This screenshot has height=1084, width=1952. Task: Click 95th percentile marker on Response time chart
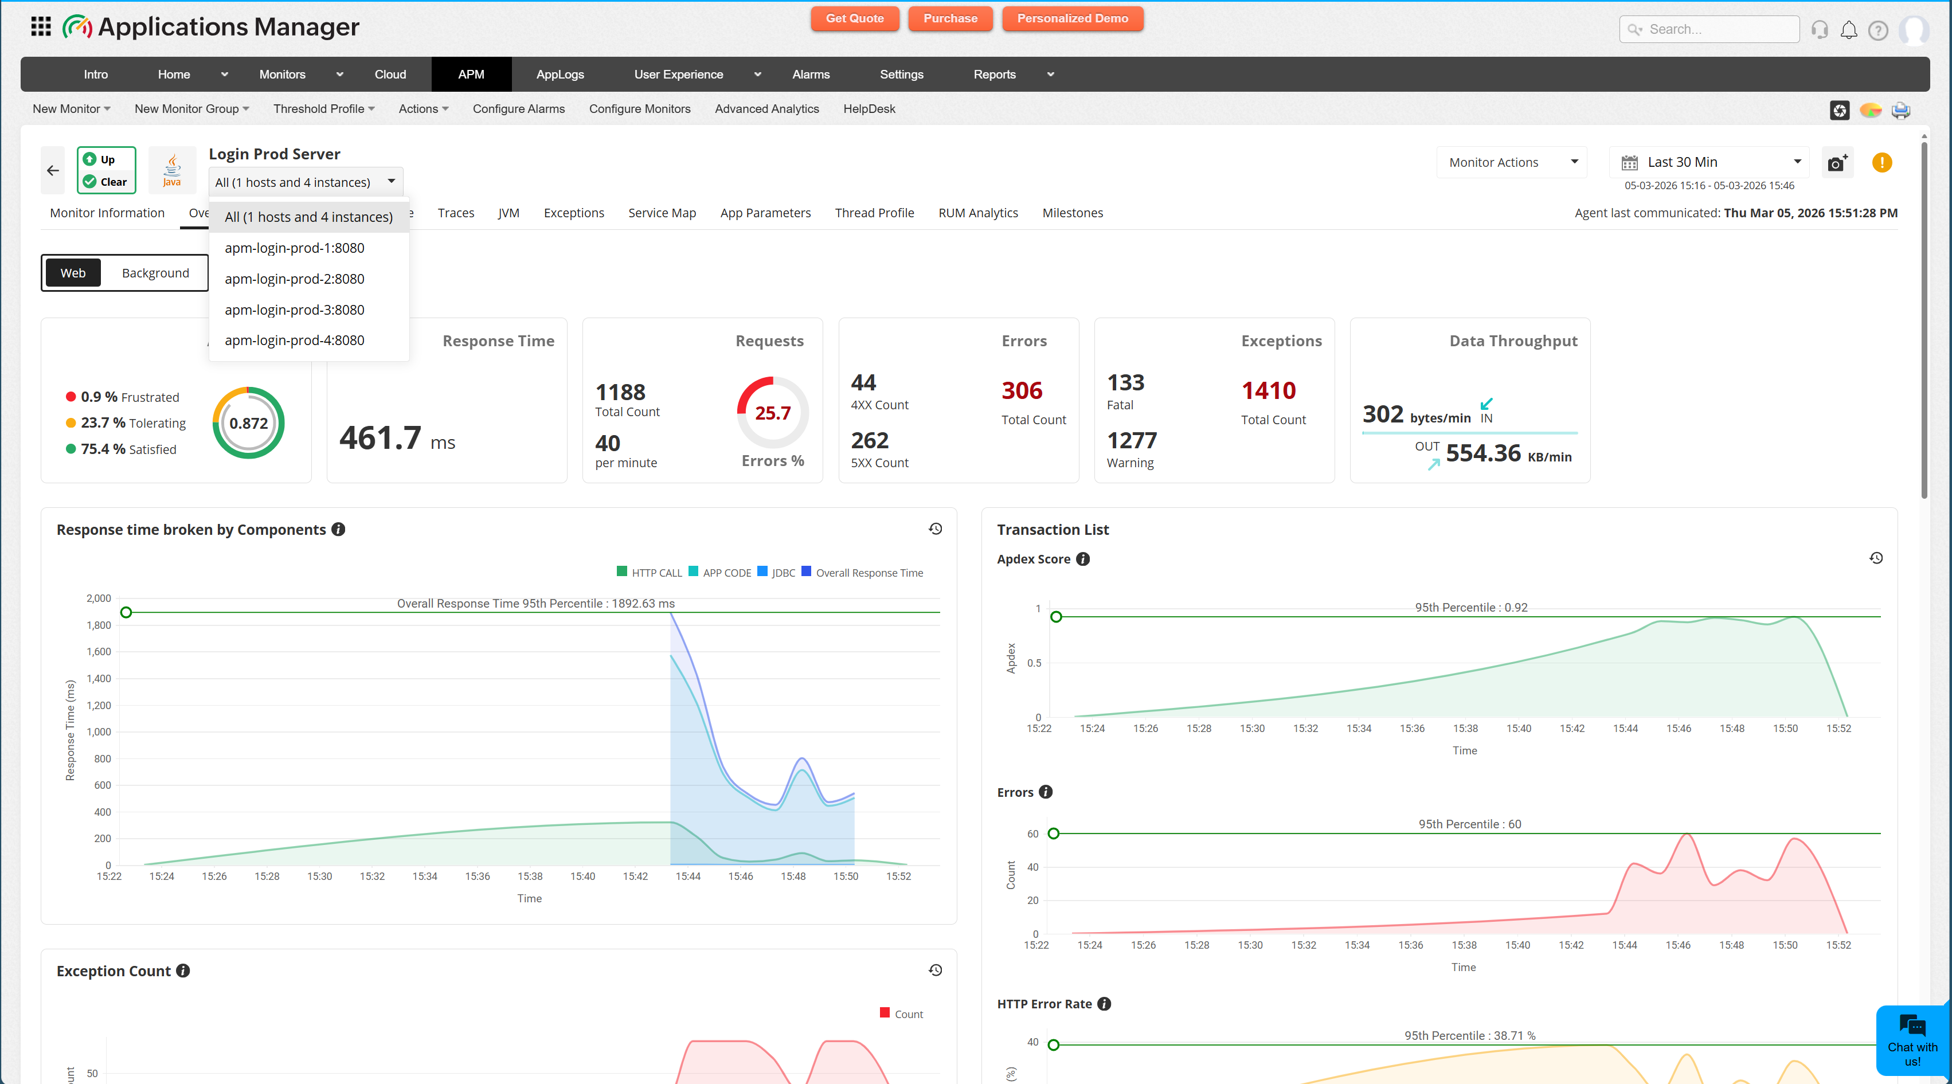[127, 612]
